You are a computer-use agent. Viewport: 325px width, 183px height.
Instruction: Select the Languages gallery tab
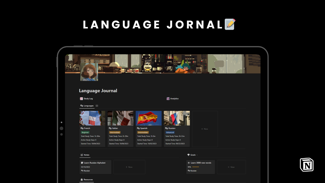tap(87, 106)
